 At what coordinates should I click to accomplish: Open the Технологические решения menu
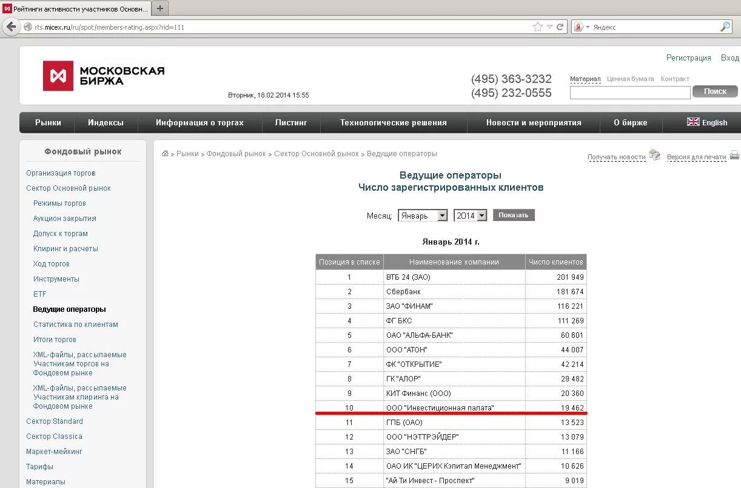coord(394,122)
